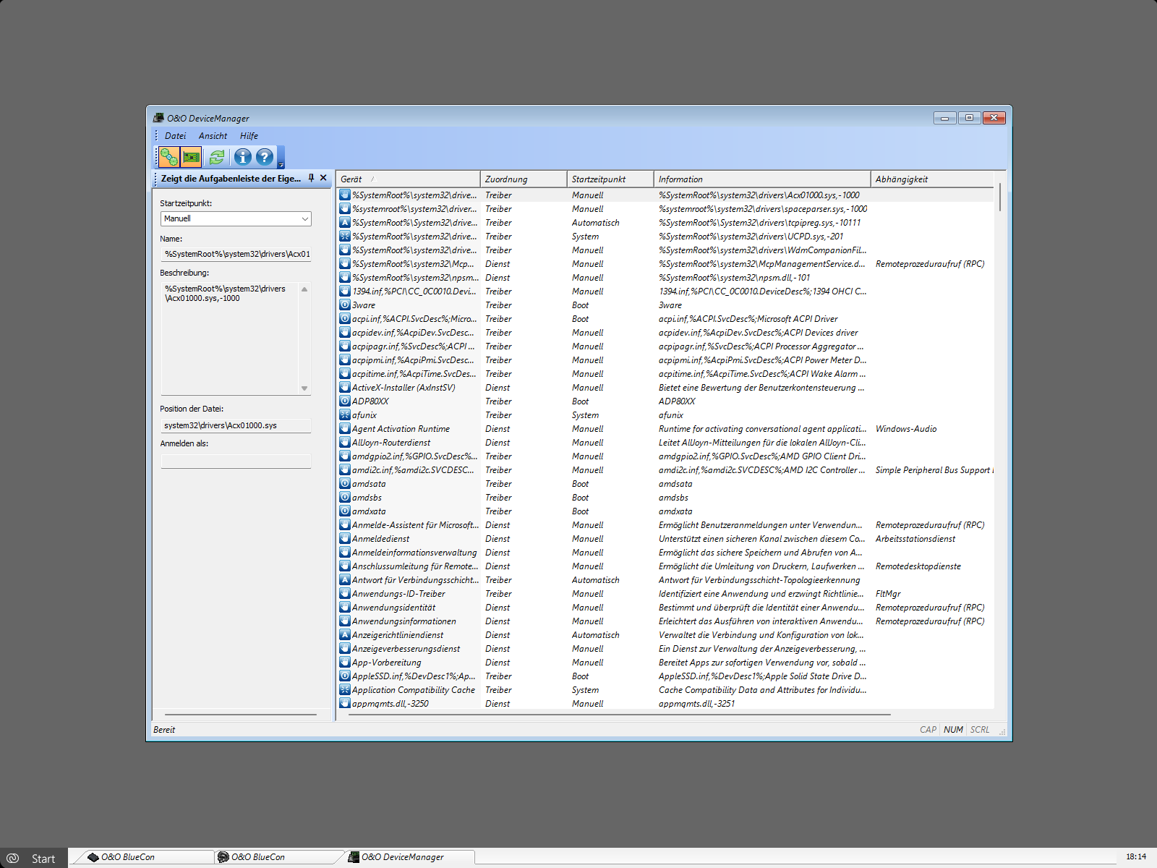Click the 18:14 clock on taskbar

[x=1136, y=856]
